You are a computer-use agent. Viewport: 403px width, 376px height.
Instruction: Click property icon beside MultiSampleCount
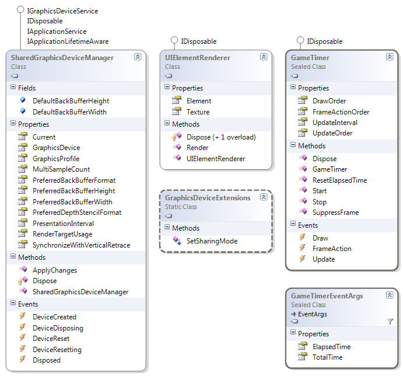point(23,169)
